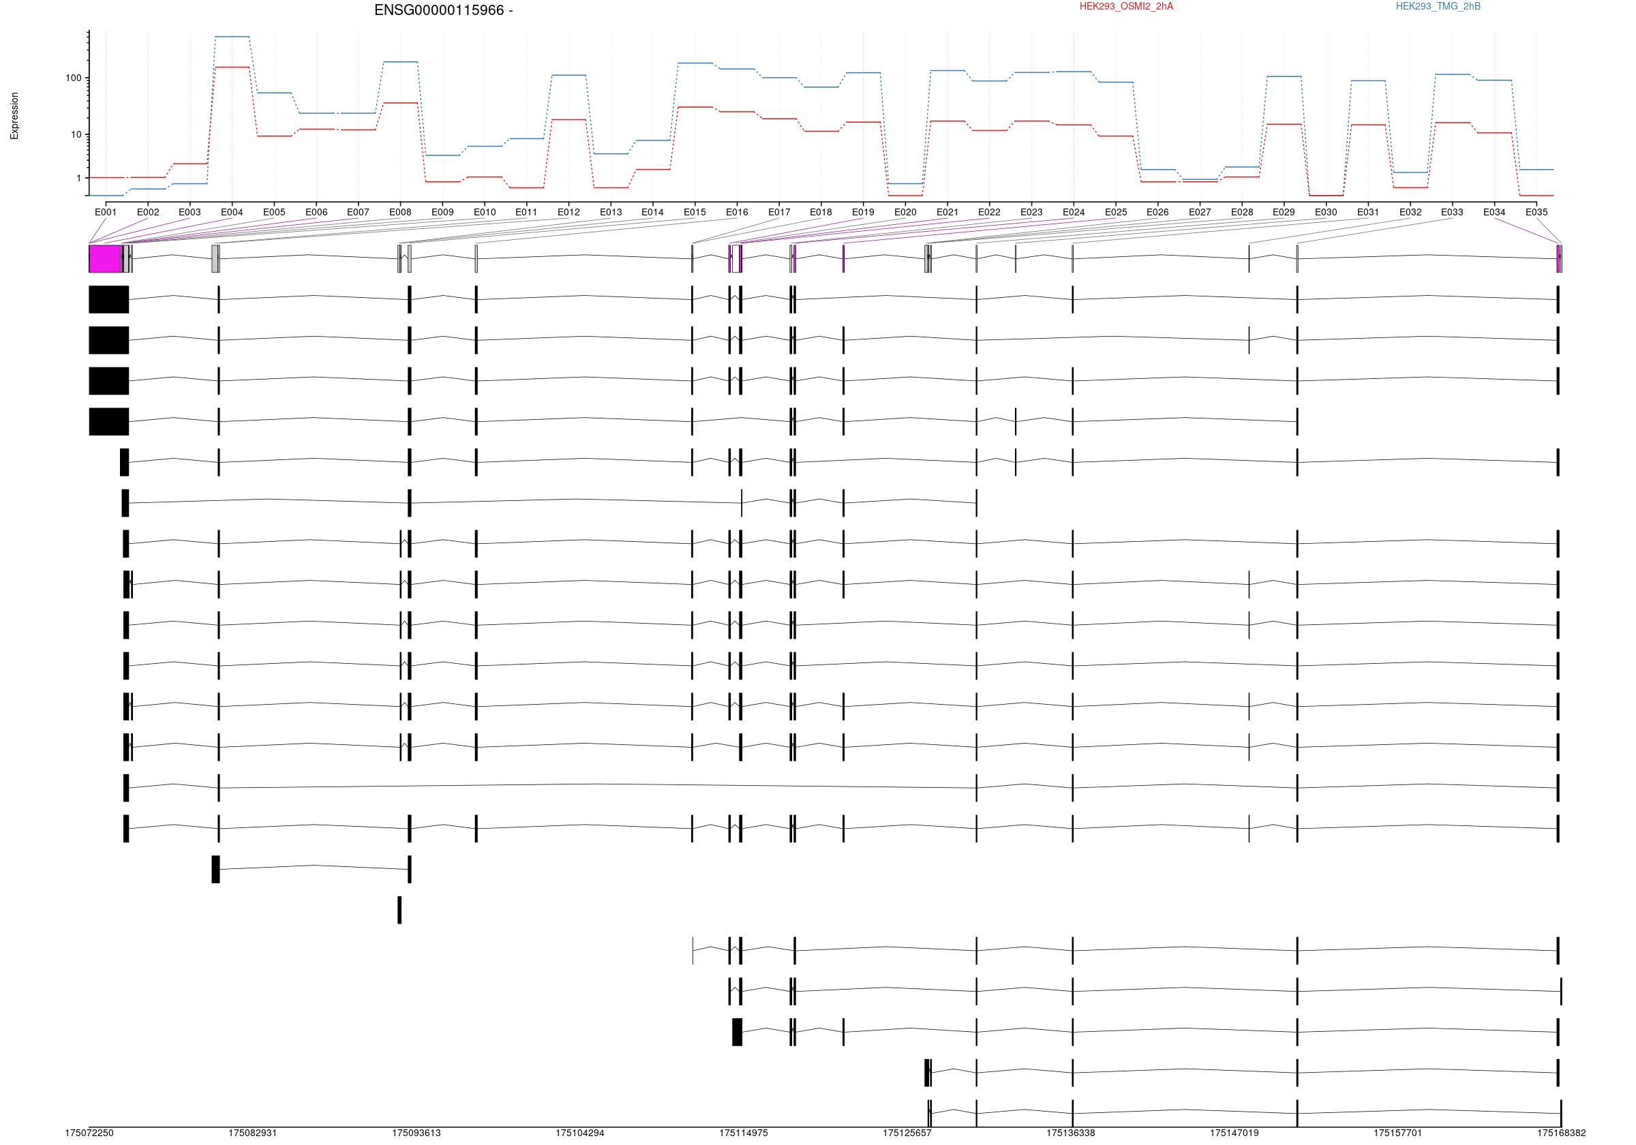This screenshot has width=1636, height=1145.
Task: Click the exon label E025
Action: pos(1116,213)
